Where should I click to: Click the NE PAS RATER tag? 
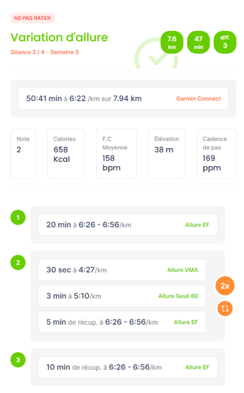click(32, 18)
